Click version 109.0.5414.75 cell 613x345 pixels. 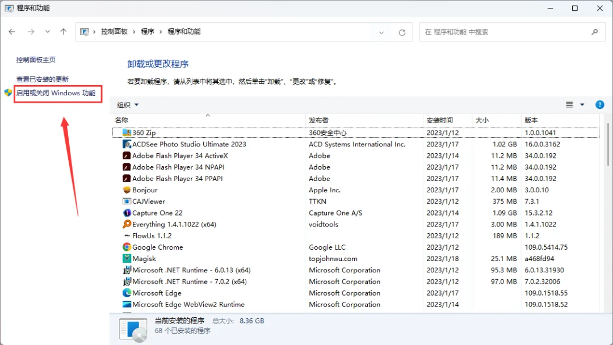tap(546, 247)
